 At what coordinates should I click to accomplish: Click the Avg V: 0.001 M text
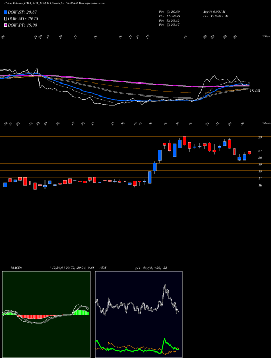coord(214,11)
